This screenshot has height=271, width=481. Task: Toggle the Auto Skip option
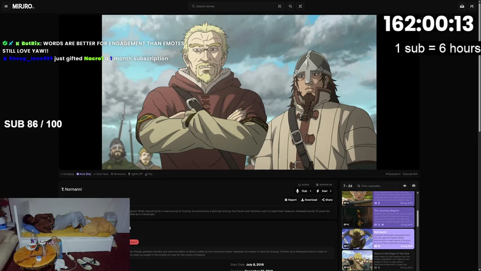point(84,174)
